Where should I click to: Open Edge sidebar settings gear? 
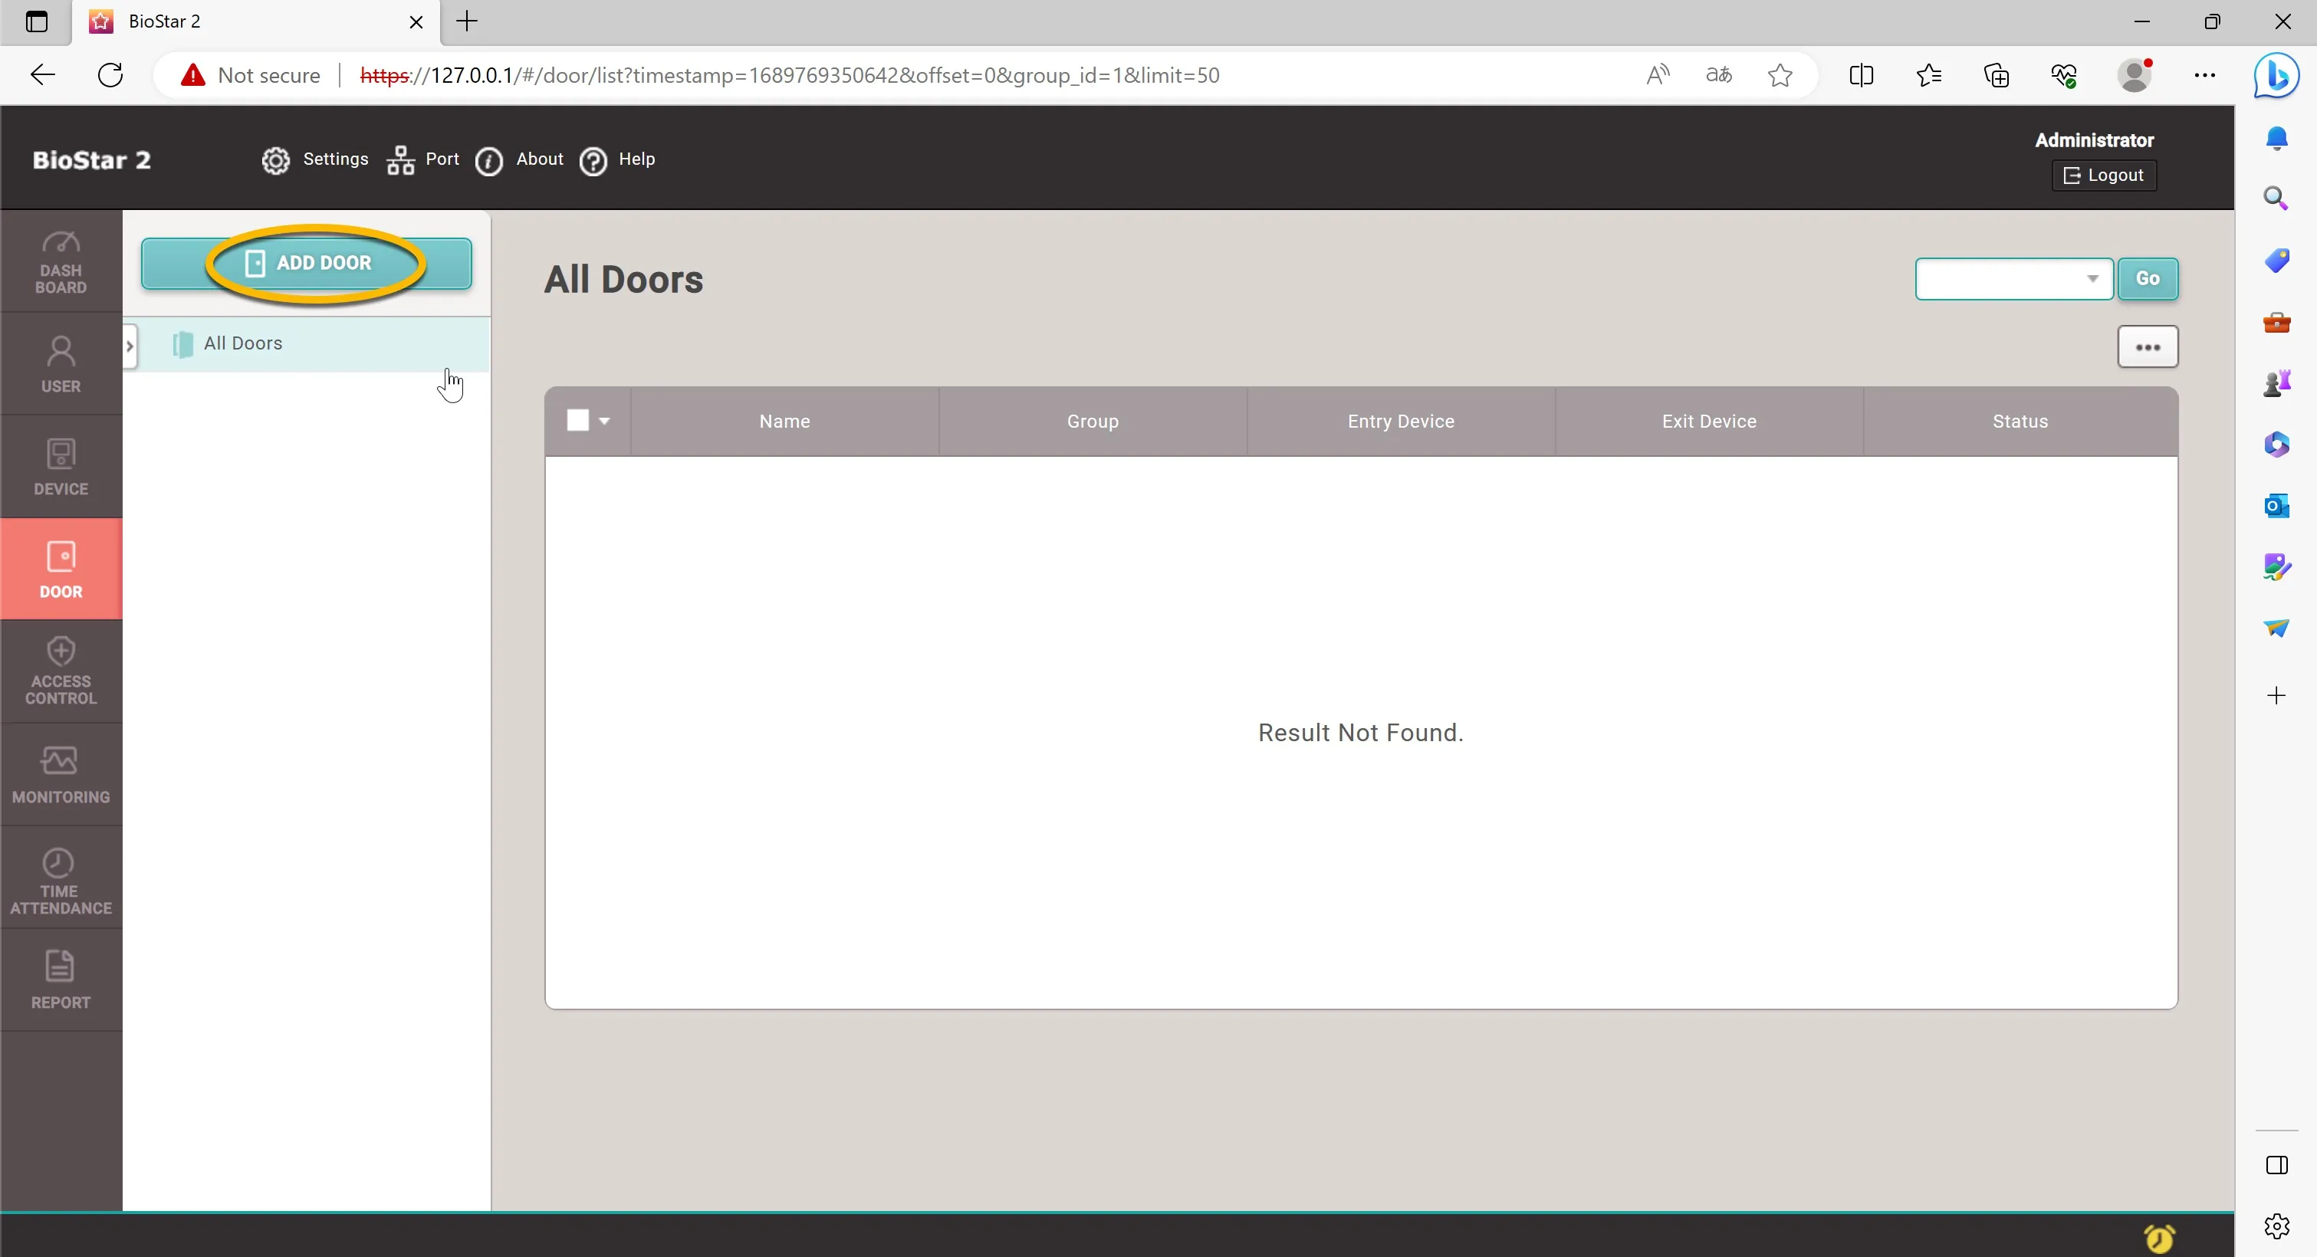2276,1226
